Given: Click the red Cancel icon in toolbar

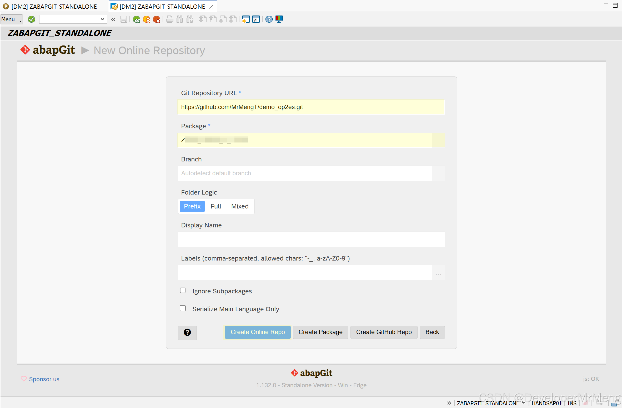Looking at the screenshot, I should [x=157, y=19].
